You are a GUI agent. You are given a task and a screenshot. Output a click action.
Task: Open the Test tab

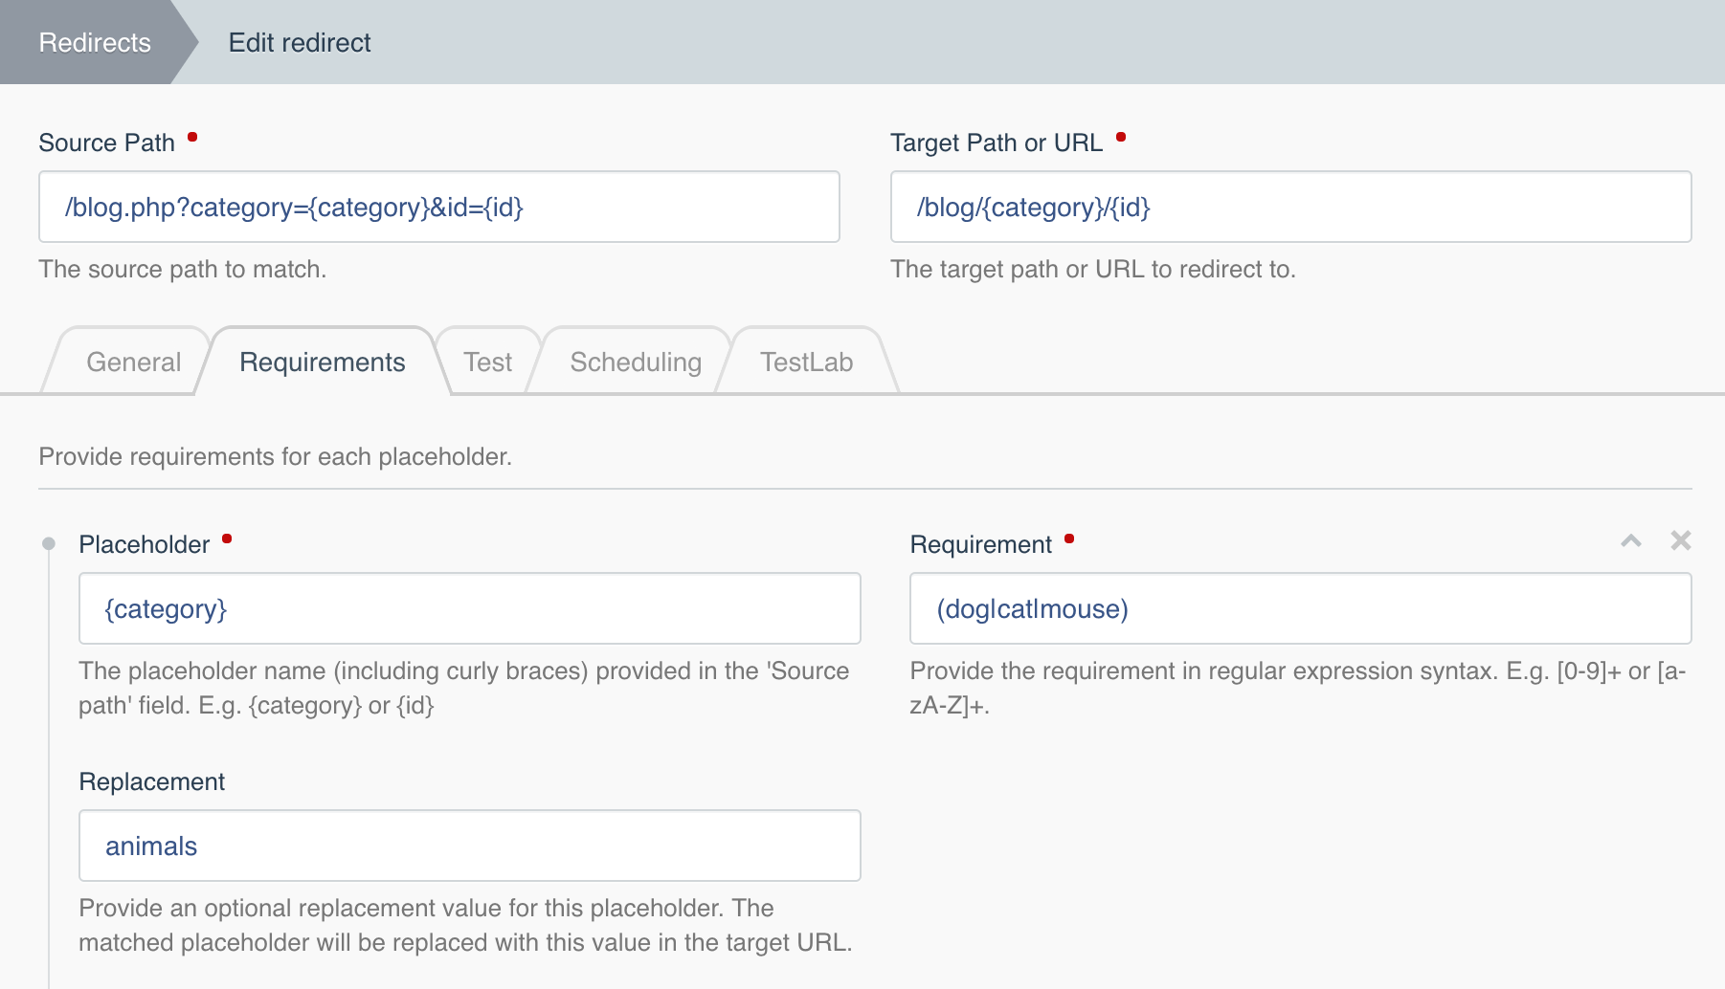coord(487,363)
